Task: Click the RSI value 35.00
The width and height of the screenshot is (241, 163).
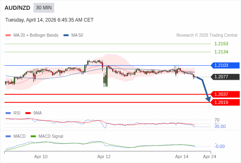Action: click(x=220, y=126)
